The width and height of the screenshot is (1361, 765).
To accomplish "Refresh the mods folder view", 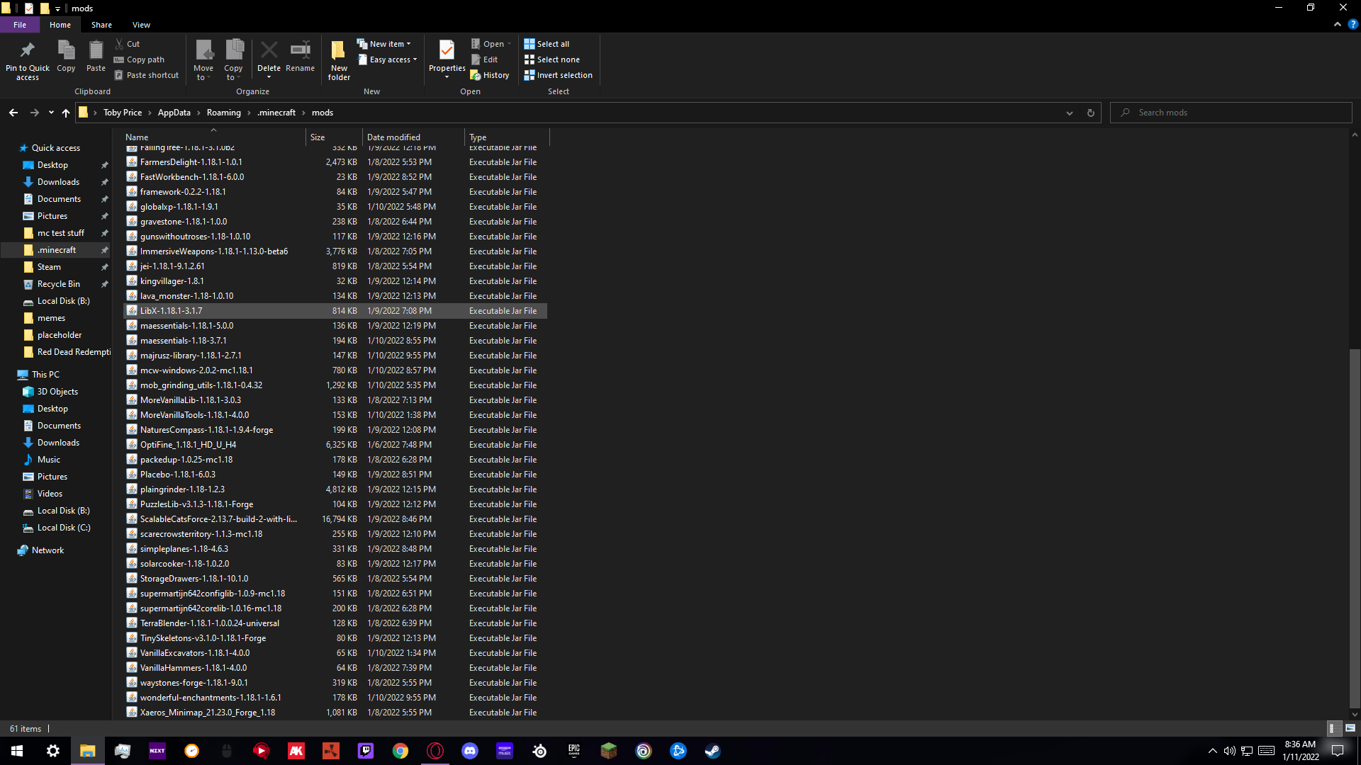I will click(1090, 113).
